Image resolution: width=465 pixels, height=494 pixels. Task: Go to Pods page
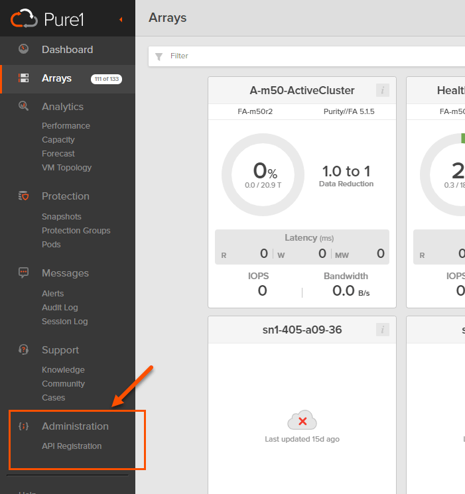point(51,245)
